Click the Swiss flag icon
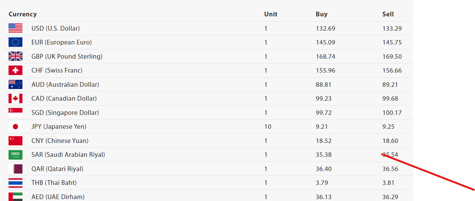Image resolution: width=475 pixels, height=201 pixels. [x=15, y=70]
